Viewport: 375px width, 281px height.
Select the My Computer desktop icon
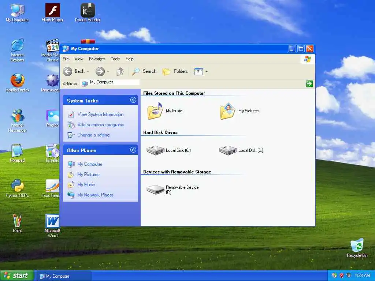pyautogui.click(x=17, y=13)
